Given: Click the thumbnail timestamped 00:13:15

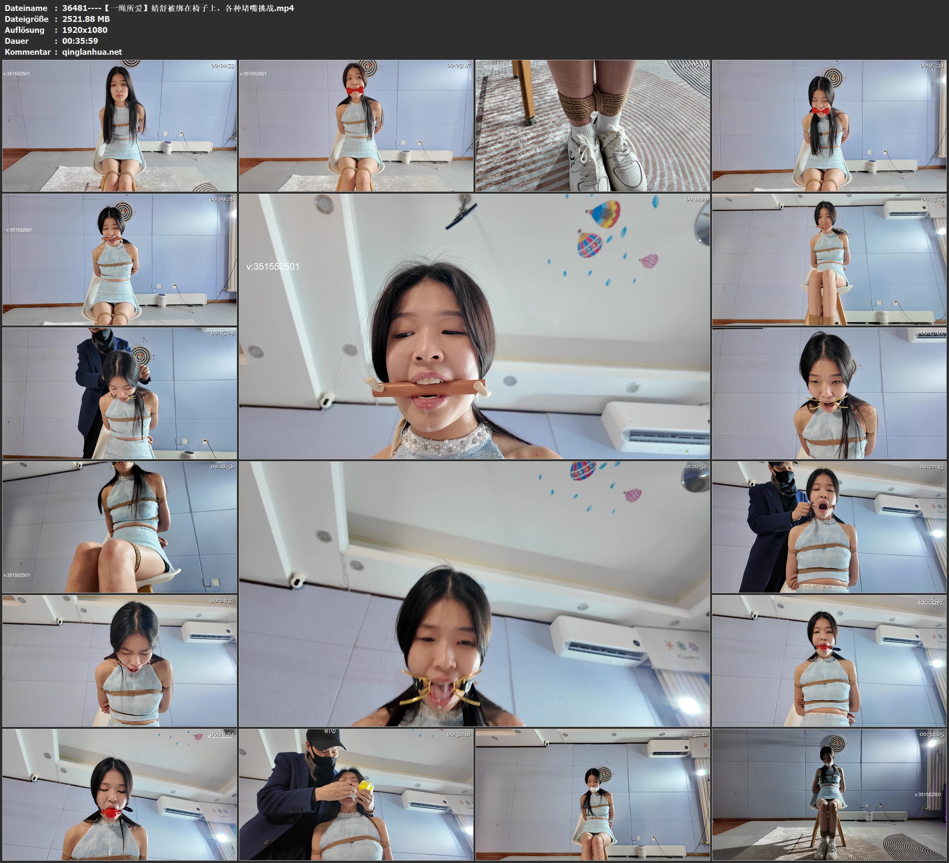Looking at the screenshot, I should 829,259.
